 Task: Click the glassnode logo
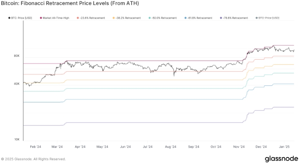click(x=281, y=159)
